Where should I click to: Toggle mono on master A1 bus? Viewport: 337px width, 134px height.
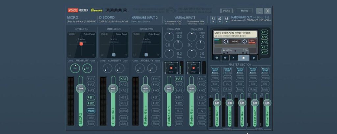click(215, 78)
